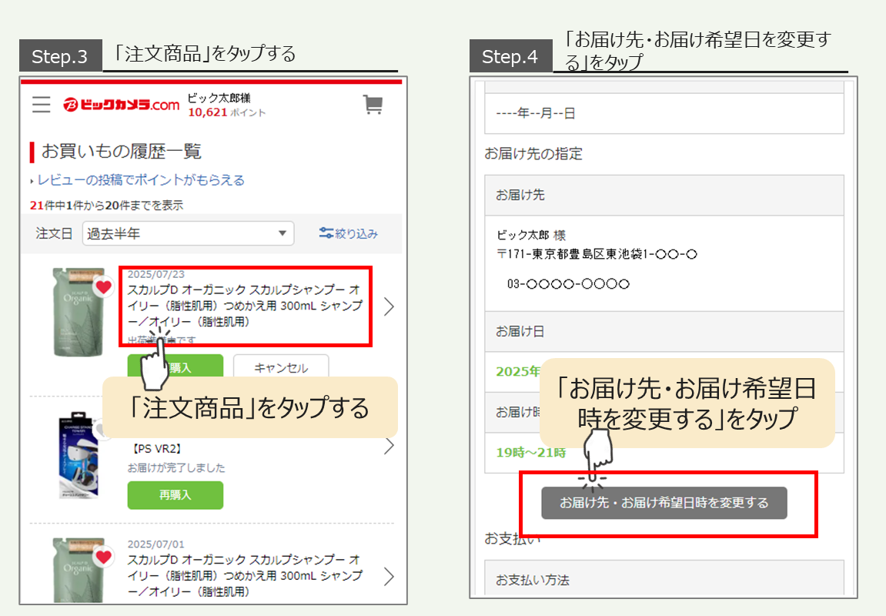Click the ビックカメラ.com logo

point(121,105)
